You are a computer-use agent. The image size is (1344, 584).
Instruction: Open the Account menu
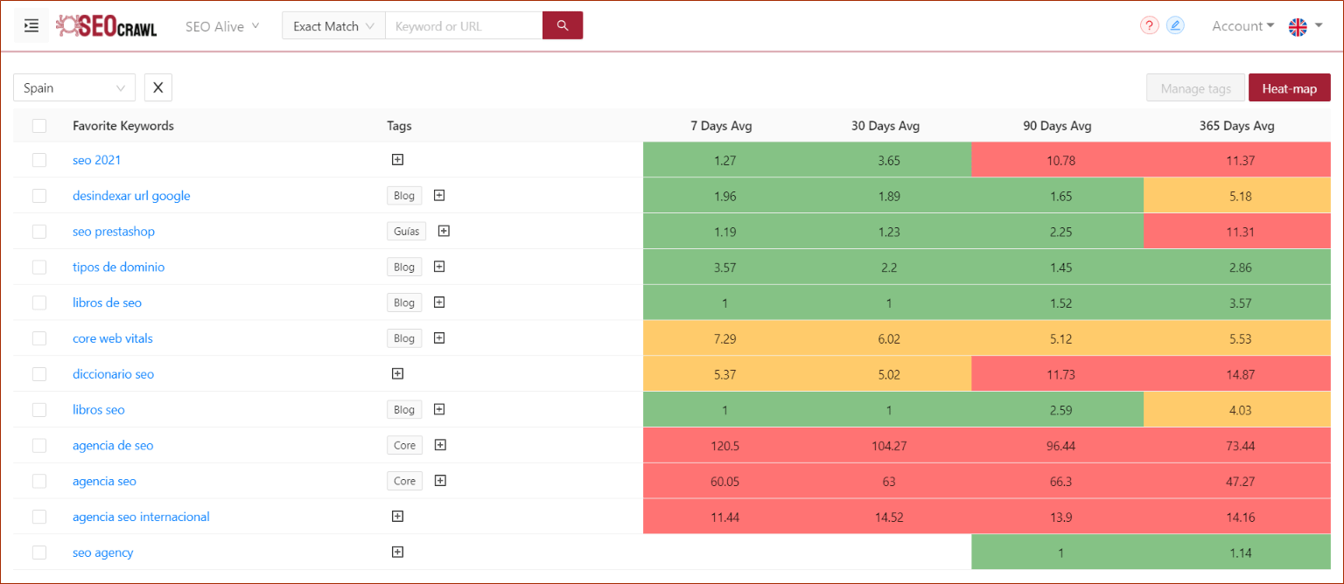click(x=1242, y=26)
